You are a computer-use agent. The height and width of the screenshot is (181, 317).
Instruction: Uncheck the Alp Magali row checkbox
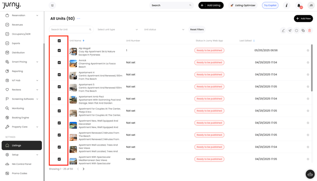(x=59, y=51)
